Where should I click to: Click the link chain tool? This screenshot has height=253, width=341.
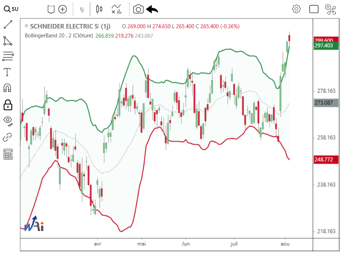(x=7, y=137)
